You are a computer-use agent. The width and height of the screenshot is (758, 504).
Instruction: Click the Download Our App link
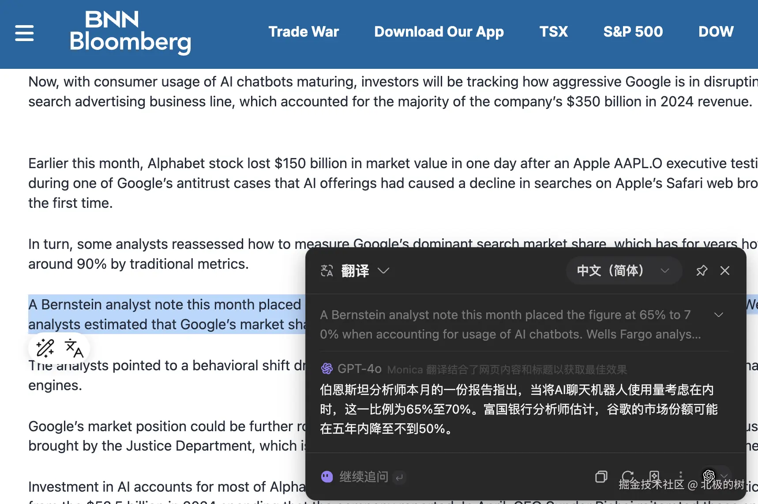pyautogui.click(x=439, y=32)
